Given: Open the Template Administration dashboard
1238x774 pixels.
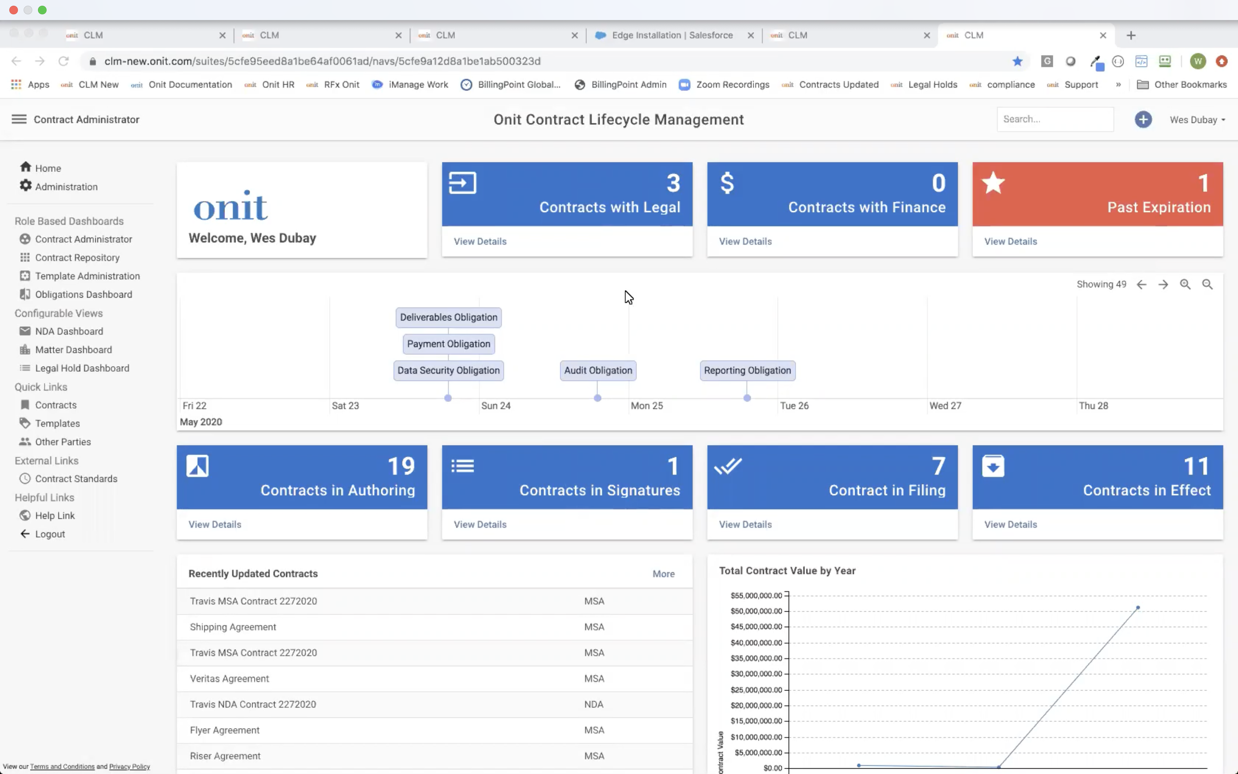Looking at the screenshot, I should pyautogui.click(x=87, y=276).
